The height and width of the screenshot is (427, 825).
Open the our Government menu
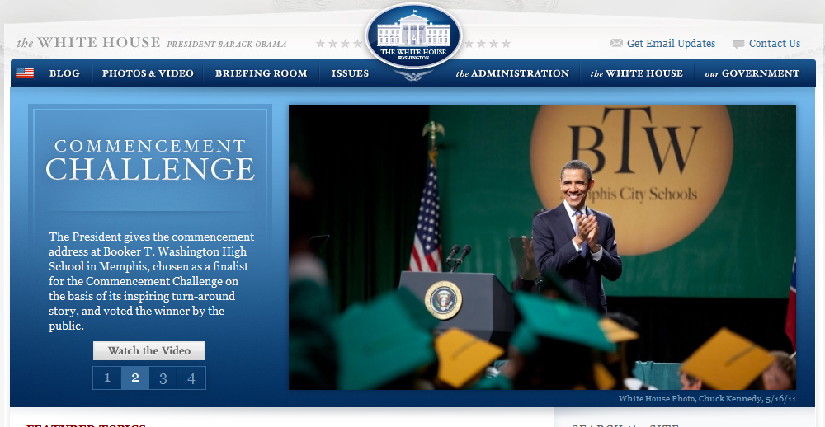(x=752, y=73)
